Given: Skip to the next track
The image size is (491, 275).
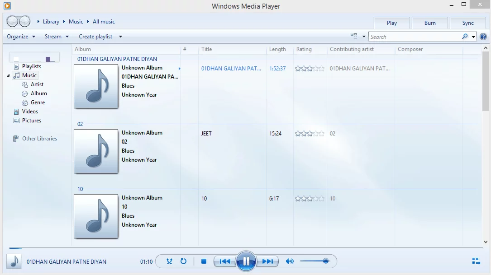Looking at the screenshot, I should point(267,261).
